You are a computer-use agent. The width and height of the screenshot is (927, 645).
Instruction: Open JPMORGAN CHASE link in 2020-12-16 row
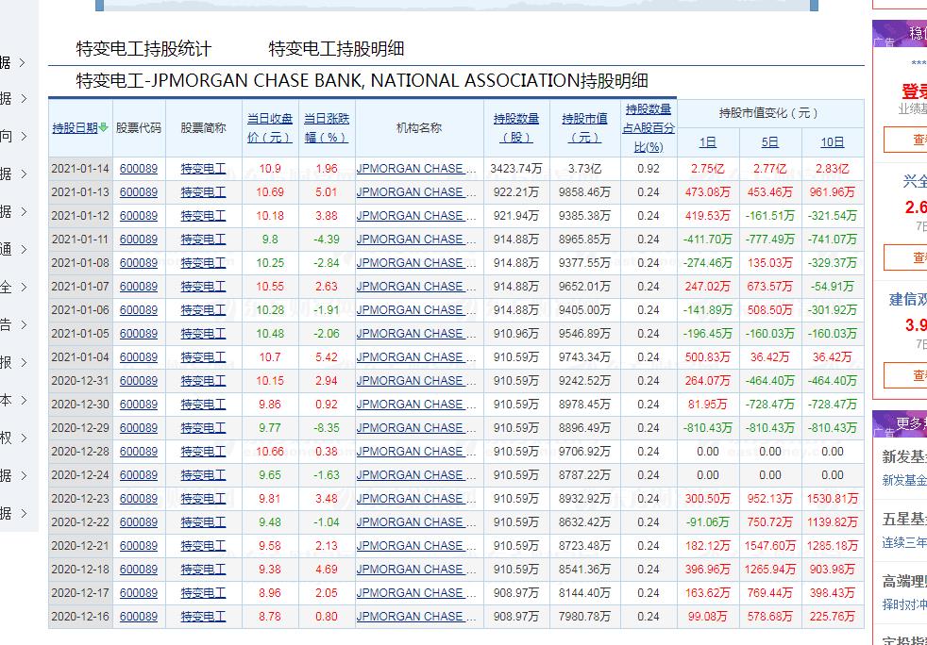point(416,618)
